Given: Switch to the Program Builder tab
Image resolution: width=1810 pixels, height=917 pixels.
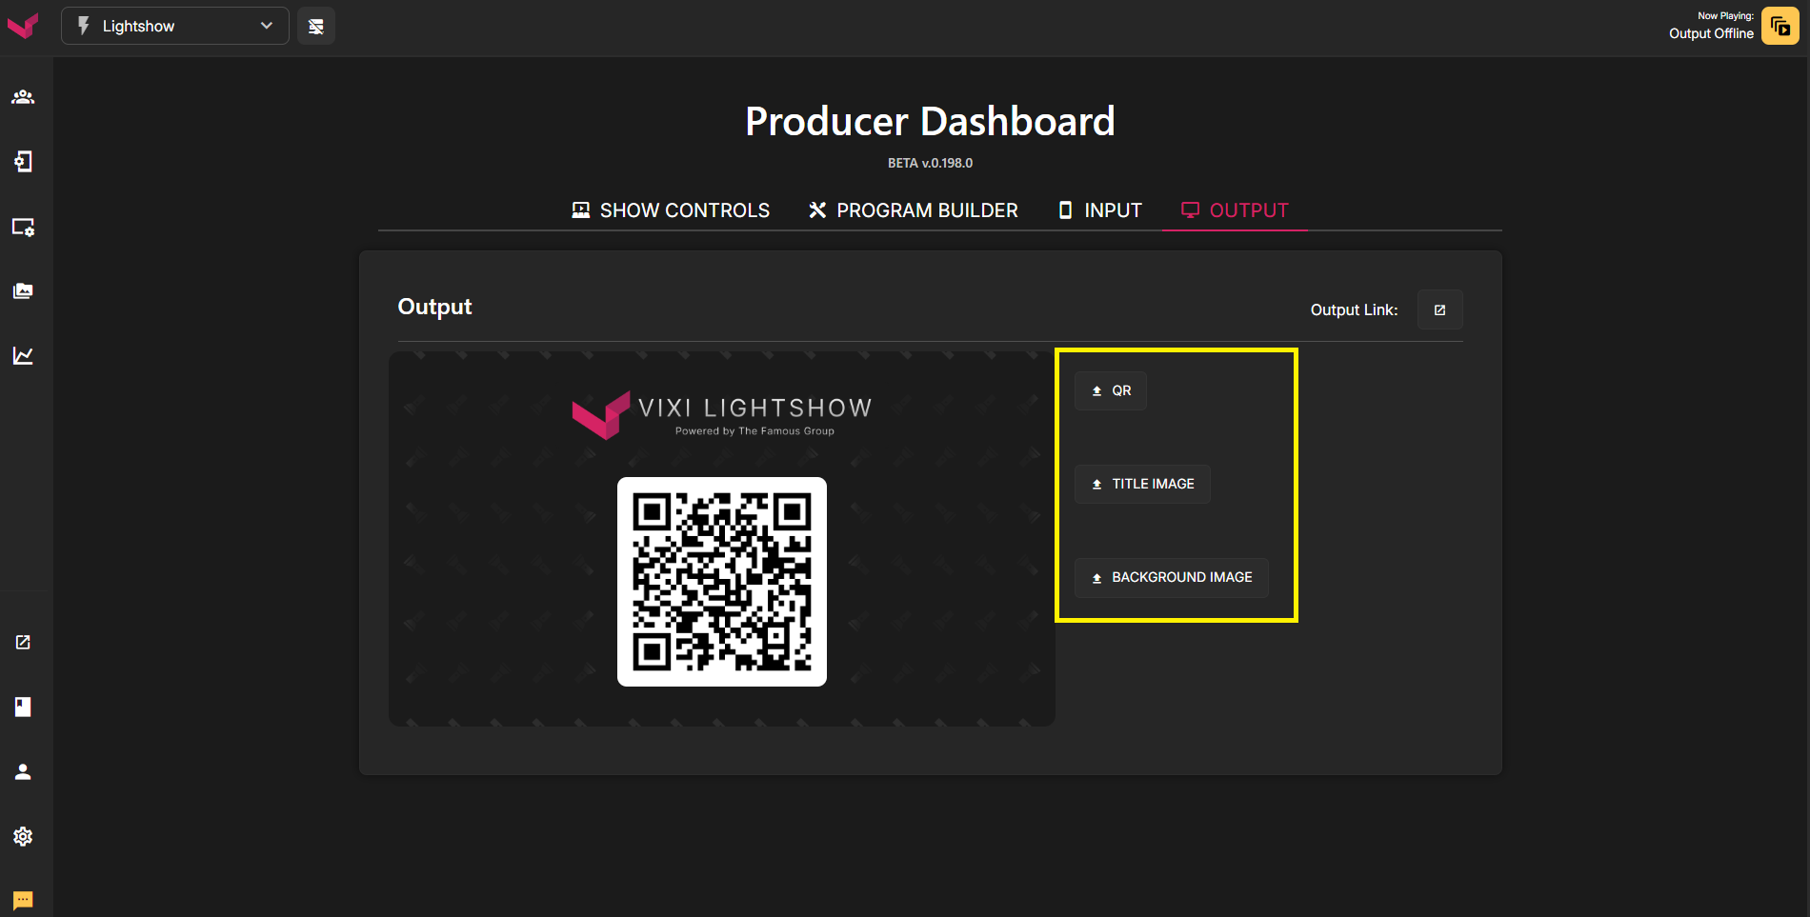Looking at the screenshot, I should [914, 210].
